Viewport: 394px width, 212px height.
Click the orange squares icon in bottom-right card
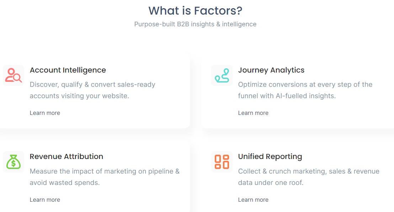pos(222,162)
